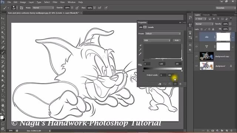Select the Rectangle shape tool
The image size is (237, 133).
[x=3, y=100]
